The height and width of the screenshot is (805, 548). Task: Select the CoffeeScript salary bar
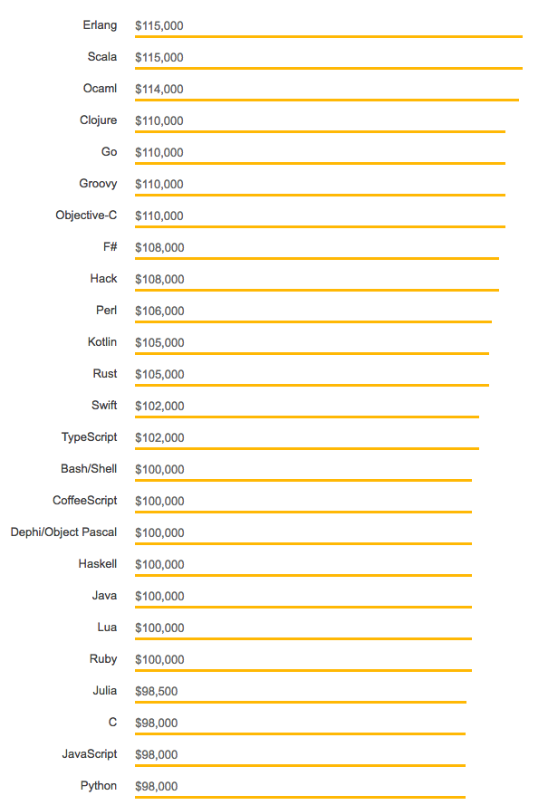pos(303,512)
